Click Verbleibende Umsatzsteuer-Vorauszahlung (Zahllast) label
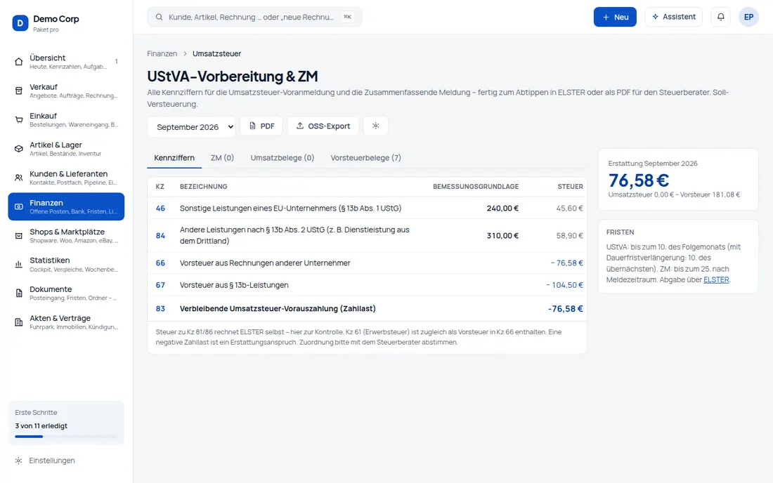The image size is (773, 483). [278, 309]
